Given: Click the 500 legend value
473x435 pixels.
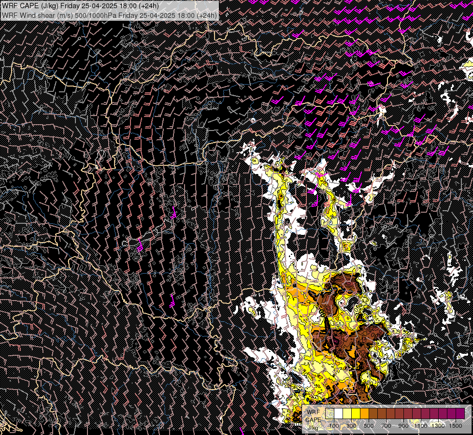Looking at the screenshot, I should pyautogui.click(x=369, y=426).
